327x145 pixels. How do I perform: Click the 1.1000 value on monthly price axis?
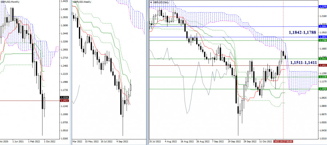[x=64, y=114]
